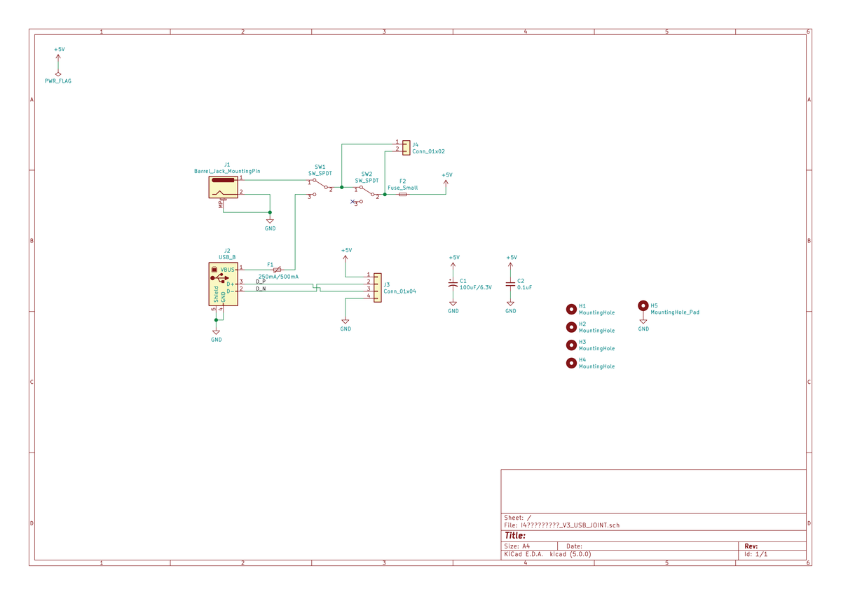Select the MountingHole_Pad value text
Image resolution: width=841 pixels, height=594 pixels.
coord(675,312)
